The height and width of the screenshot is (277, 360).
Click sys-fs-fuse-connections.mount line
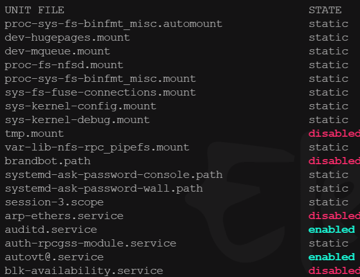[x=101, y=93]
